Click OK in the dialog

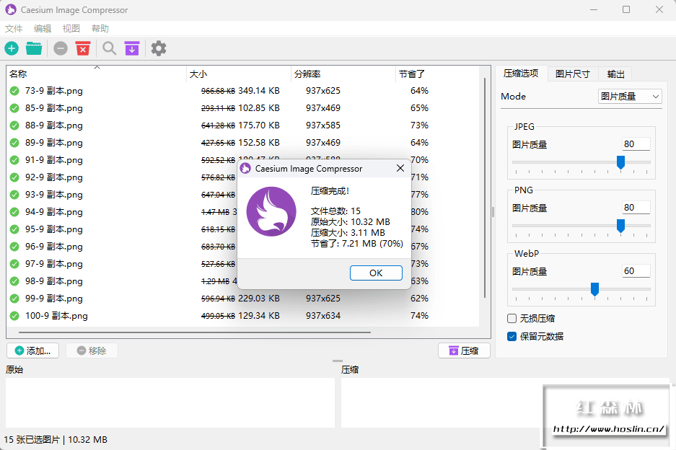(376, 273)
